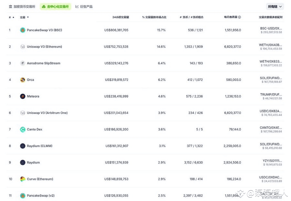Click the % 交易量的市场占比 column header

click(x=154, y=17)
